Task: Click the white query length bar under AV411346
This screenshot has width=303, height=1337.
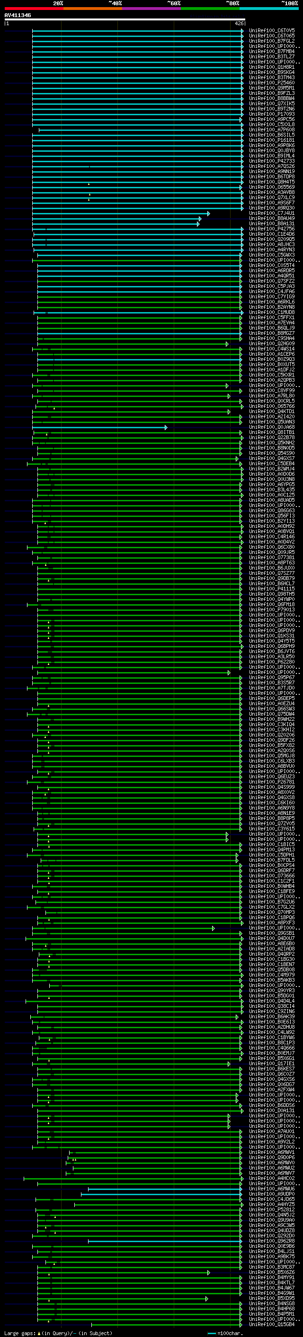Action: (x=125, y=19)
